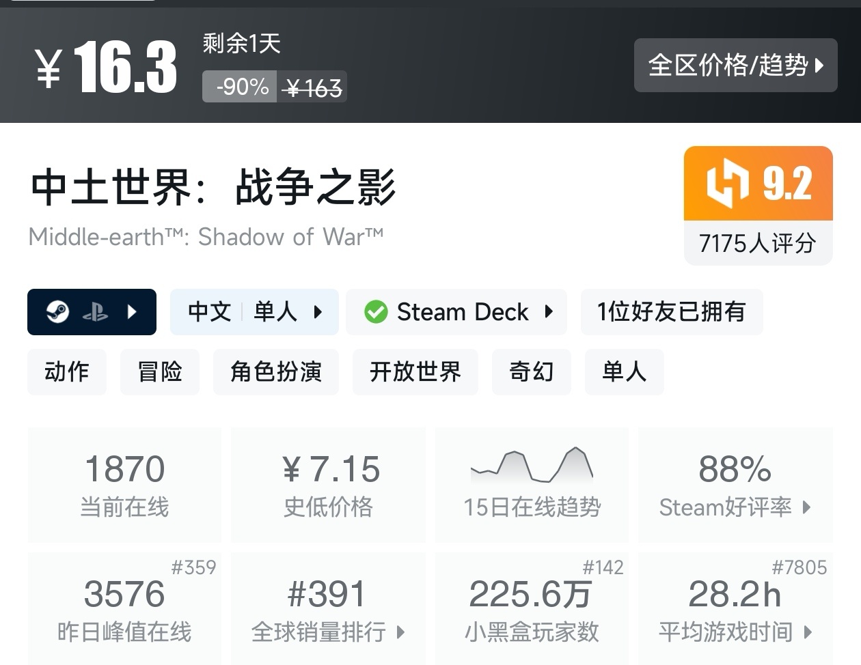
Task: Click the -90% discount badge
Action: click(240, 87)
